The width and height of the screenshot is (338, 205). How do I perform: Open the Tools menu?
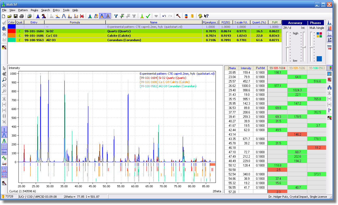(x=66, y=10)
